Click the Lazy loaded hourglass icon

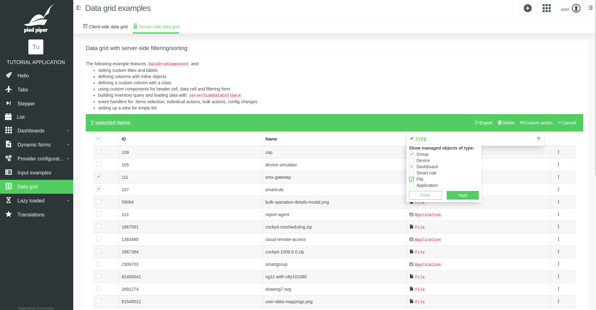[9, 200]
